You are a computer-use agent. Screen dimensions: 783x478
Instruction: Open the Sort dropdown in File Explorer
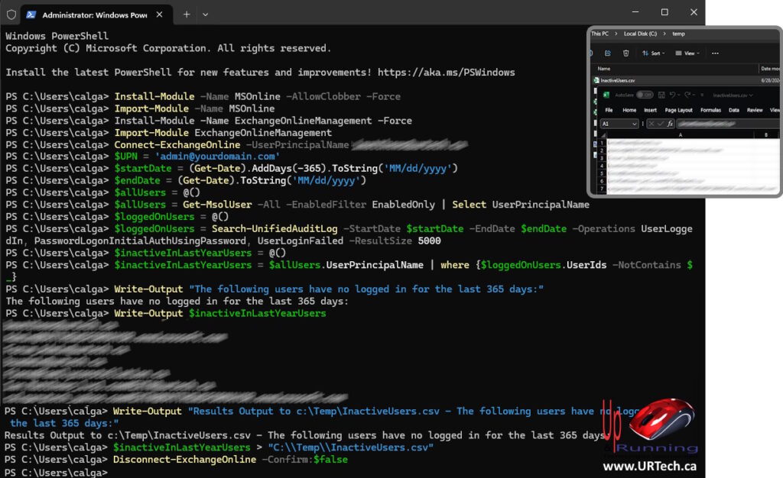point(653,53)
